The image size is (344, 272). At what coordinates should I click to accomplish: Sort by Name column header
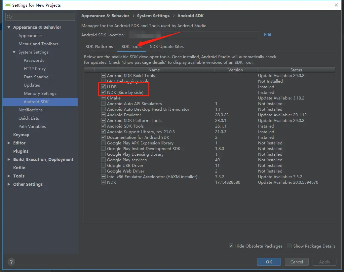pyautogui.click(x=154, y=70)
